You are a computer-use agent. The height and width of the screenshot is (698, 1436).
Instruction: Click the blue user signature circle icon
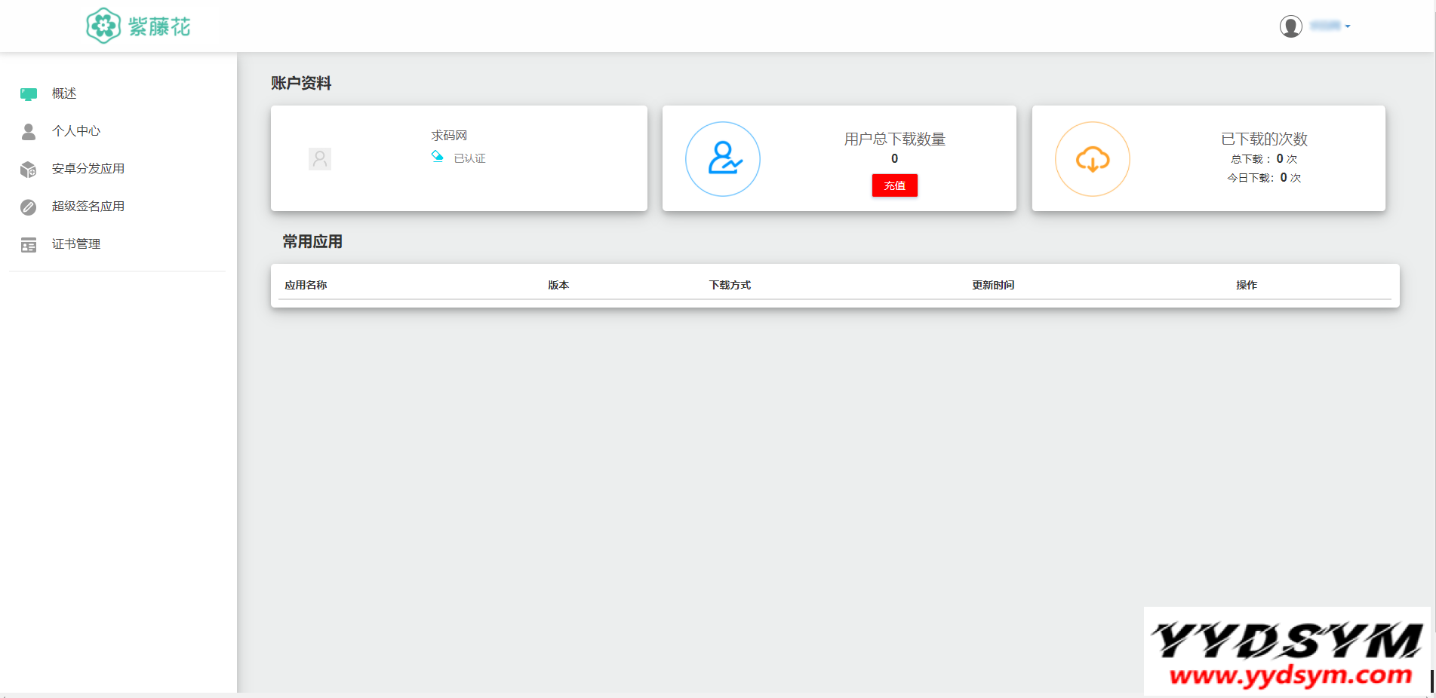(x=723, y=159)
